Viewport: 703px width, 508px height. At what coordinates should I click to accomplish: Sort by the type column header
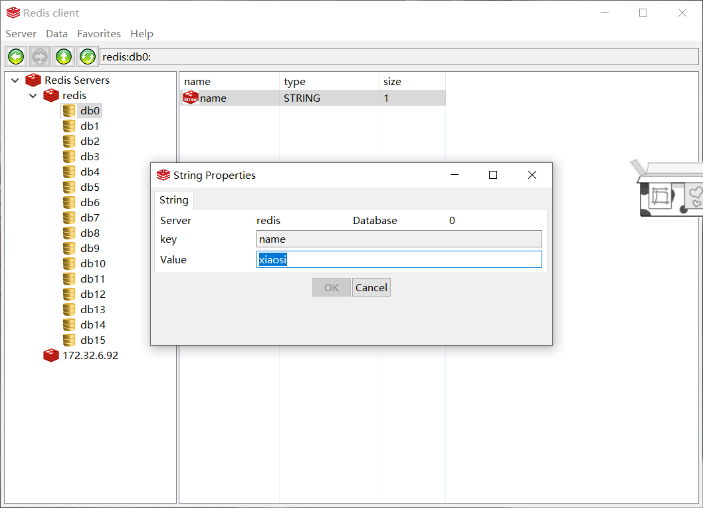tap(329, 82)
